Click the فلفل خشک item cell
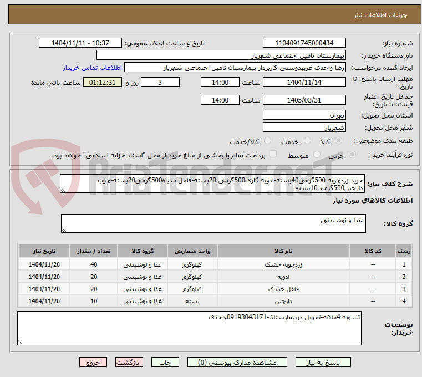This screenshot has height=377, width=422. (283, 289)
